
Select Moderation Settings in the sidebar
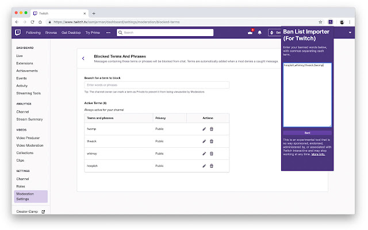30,197
